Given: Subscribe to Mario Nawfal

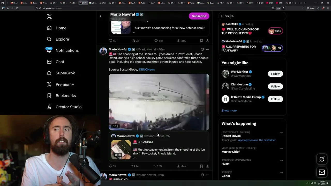Looking at the screenshot, I should coord(199,16).
